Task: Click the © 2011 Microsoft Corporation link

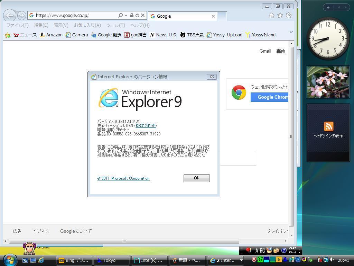Action: [x=123, y=178]
